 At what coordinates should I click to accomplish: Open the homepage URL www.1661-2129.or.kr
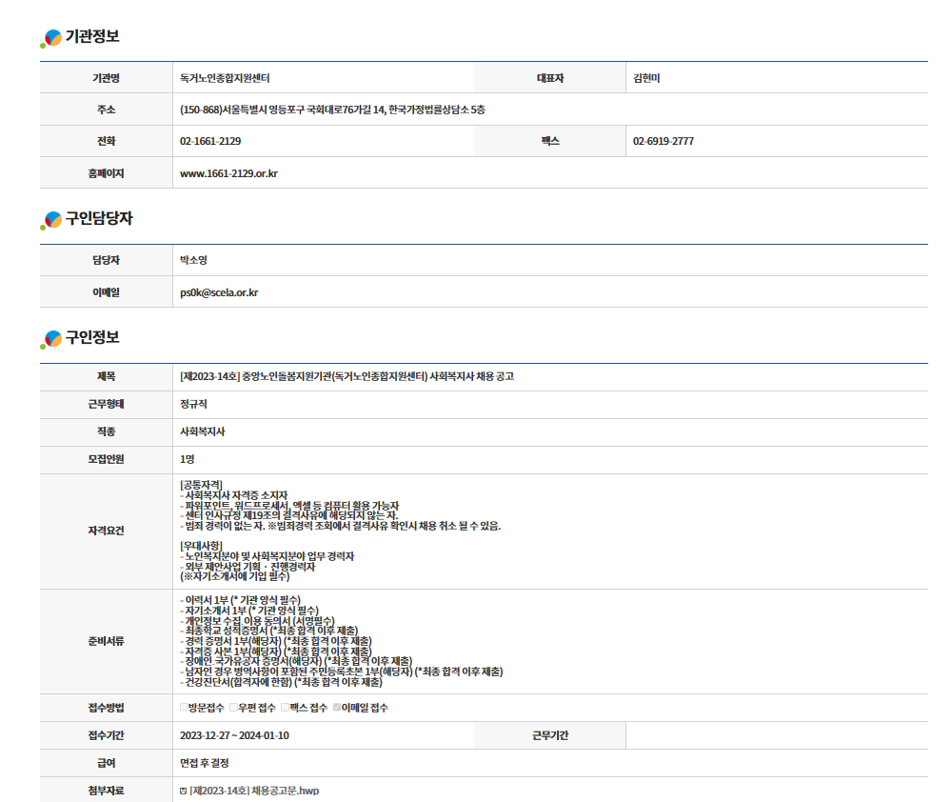pyautogui.click(x=228, y=173)
